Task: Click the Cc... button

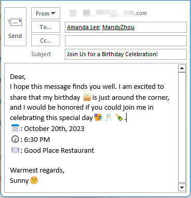Action: pyautogui.click(x=46, y=41)
